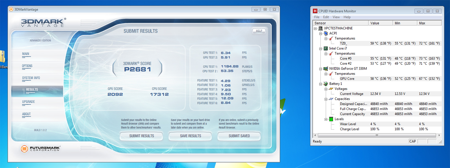Click the HELP button in 3DMark

pyautogui.click(x=259, y=31)
